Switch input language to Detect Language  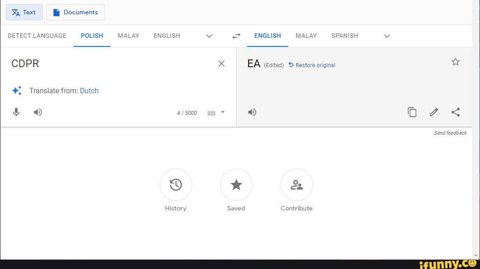37,36
